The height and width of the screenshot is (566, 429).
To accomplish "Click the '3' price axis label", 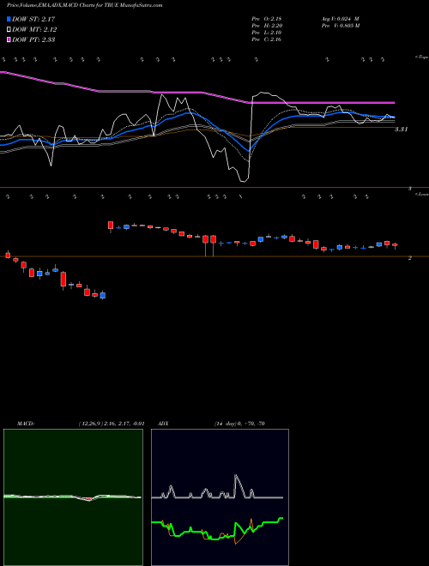I will tap(410, 189).
